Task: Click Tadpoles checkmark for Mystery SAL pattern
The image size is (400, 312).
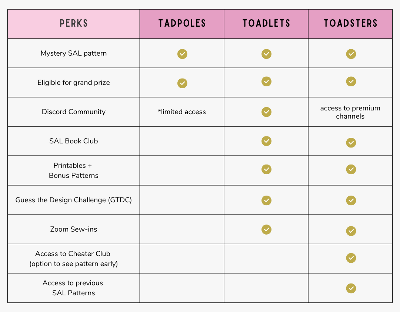Action: (x=182, y=54)
